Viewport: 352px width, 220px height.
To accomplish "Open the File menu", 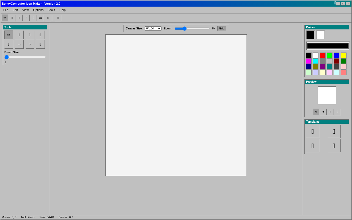I will coord(6,10).
